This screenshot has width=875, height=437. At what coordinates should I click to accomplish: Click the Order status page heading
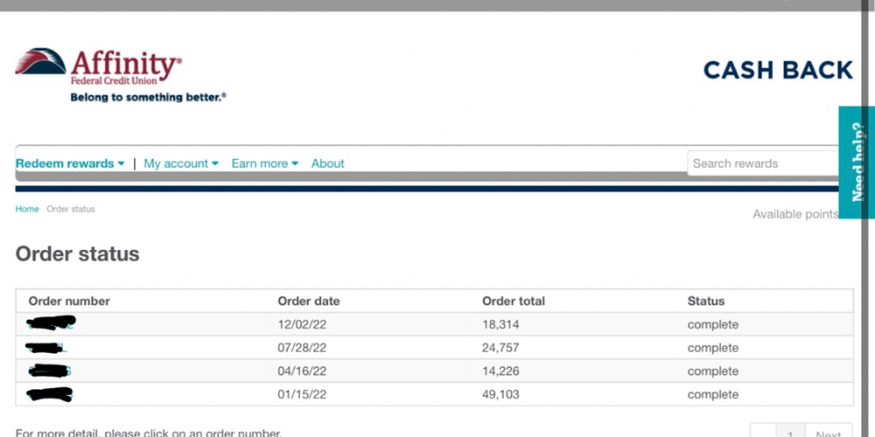coord(78,254)
